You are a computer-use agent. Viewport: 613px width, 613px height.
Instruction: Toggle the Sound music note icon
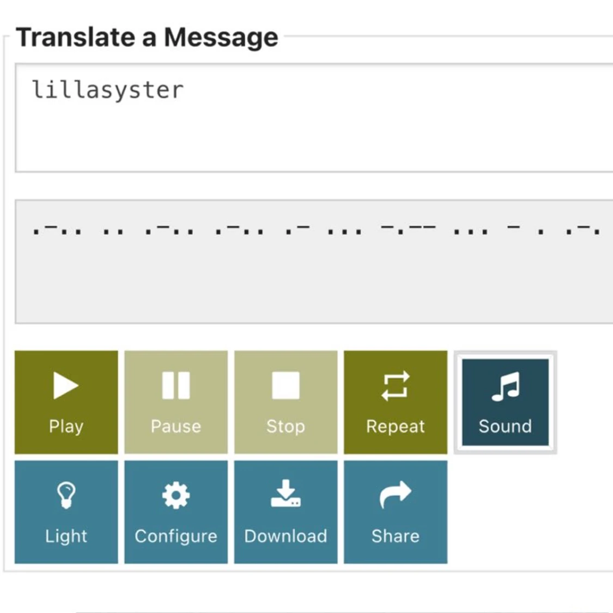(x=505, y=386)
